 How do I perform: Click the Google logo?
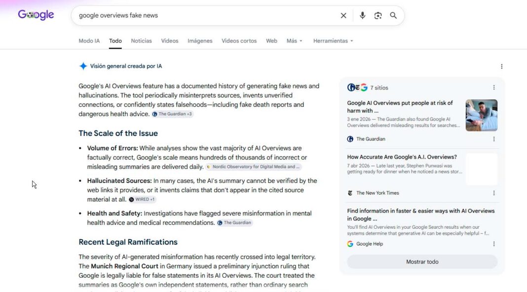(x=36, y=15)
